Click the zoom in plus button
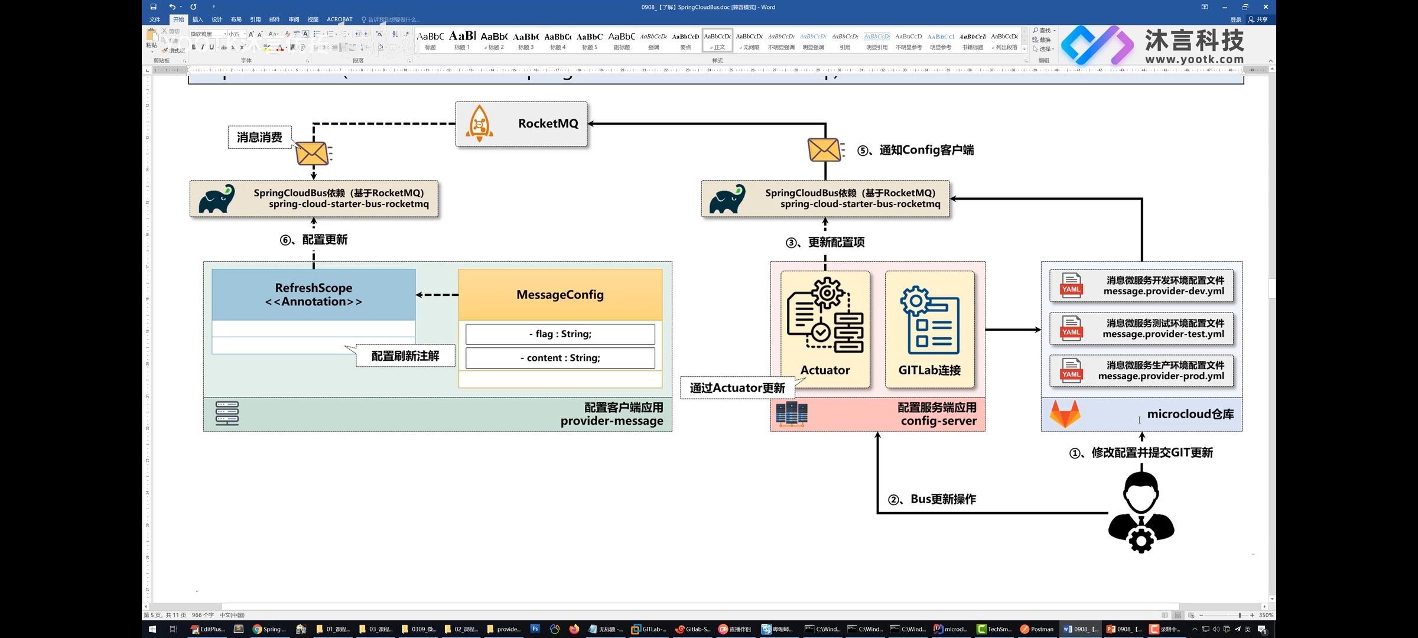This screenshot has height=638, width=1418. click(1252, 615)
